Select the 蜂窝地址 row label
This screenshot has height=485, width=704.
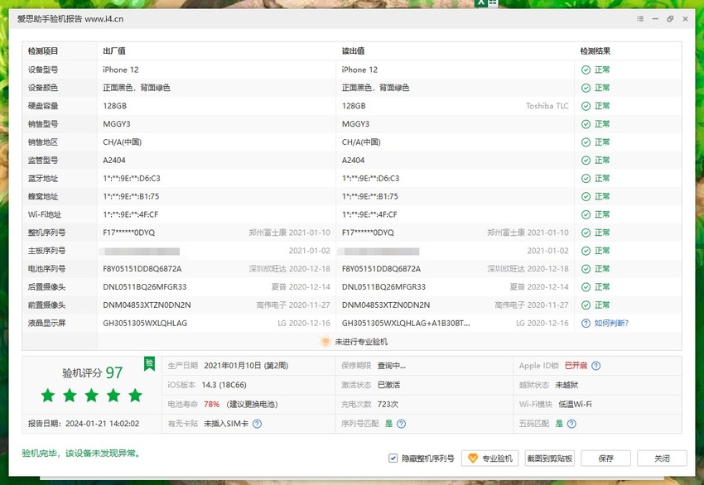[x=43, y=196]
